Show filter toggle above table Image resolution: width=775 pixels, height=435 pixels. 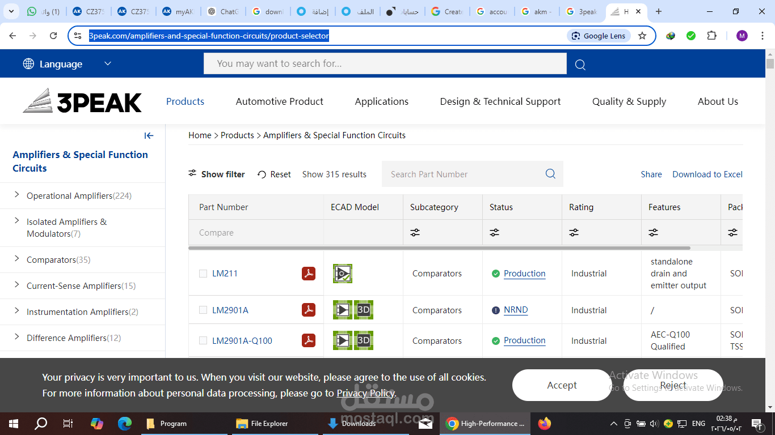(217, 174)
